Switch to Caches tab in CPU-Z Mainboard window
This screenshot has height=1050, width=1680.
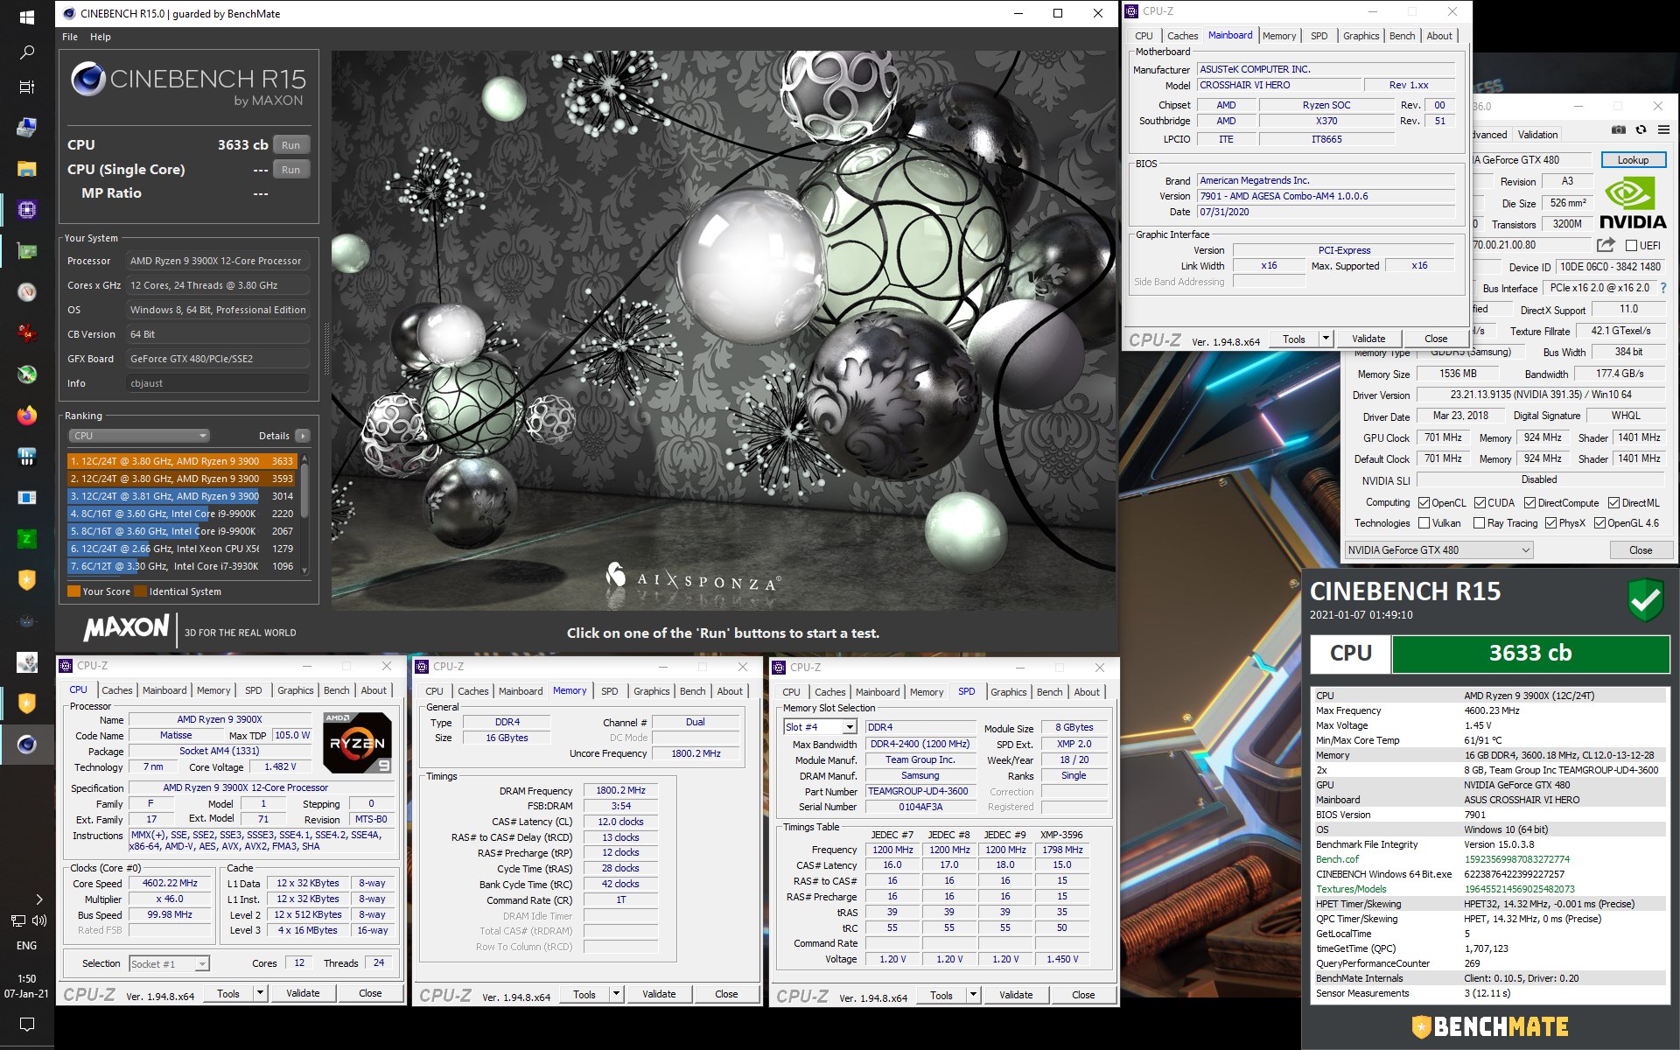click(1182, 36)
